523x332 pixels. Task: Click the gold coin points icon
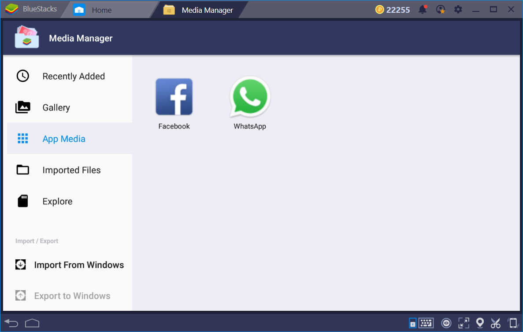coord(379,10)
